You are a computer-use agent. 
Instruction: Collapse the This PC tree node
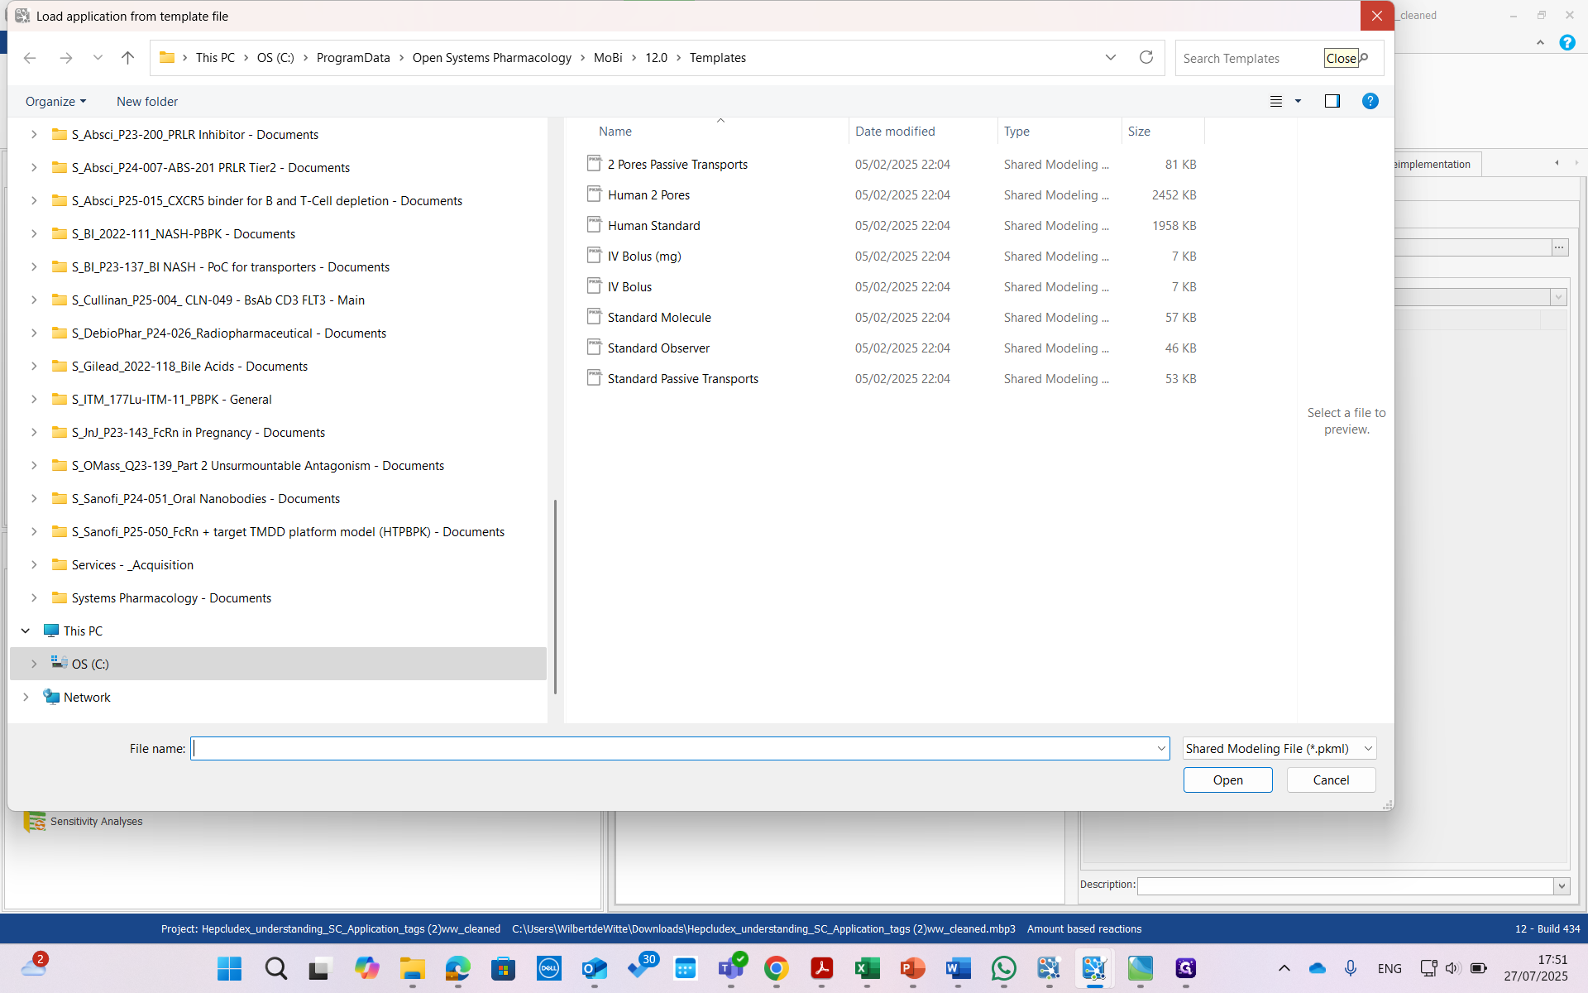[26, 631]
